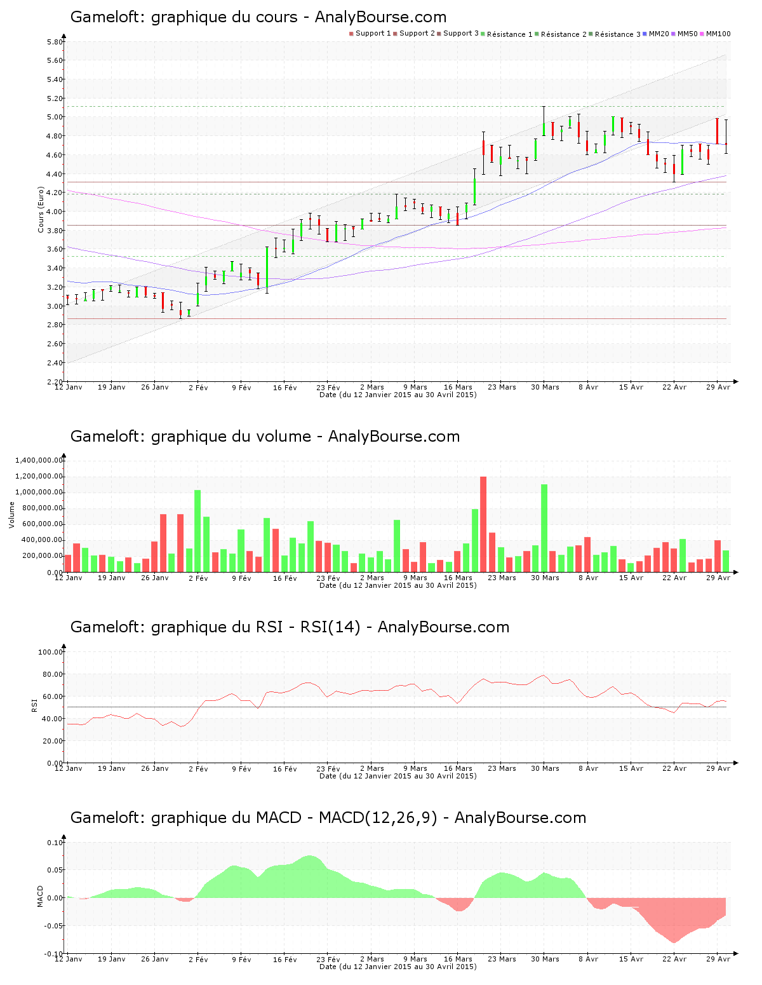Screen dimensions: 762x985
Task: Click the MM50 legend entry
Action: coord(685,34)
